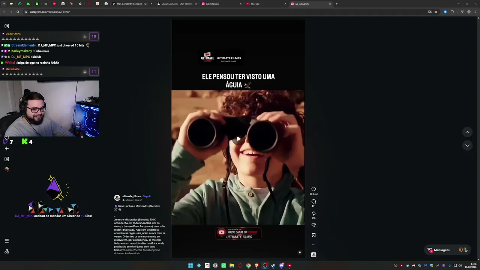Follow ultimate_filmes via the Seguir link
The height and width of the screenshot is (270, 480).
147,196
